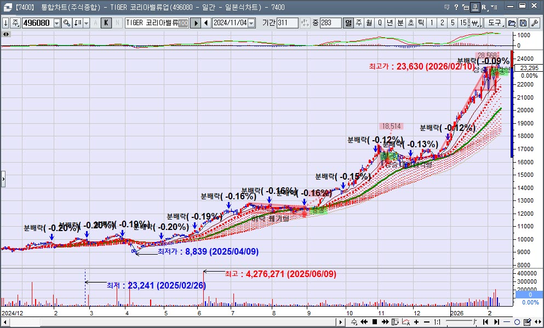This screenshot has width=544, height=328.
Task: Expand the left side panel arrow
Action: coord(3,179)
